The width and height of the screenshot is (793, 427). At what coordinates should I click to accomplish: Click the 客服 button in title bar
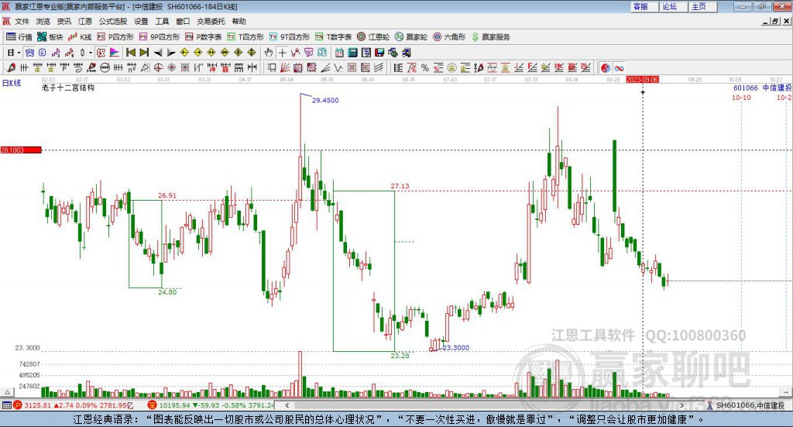pyautogui.click(x=644, y=6)
